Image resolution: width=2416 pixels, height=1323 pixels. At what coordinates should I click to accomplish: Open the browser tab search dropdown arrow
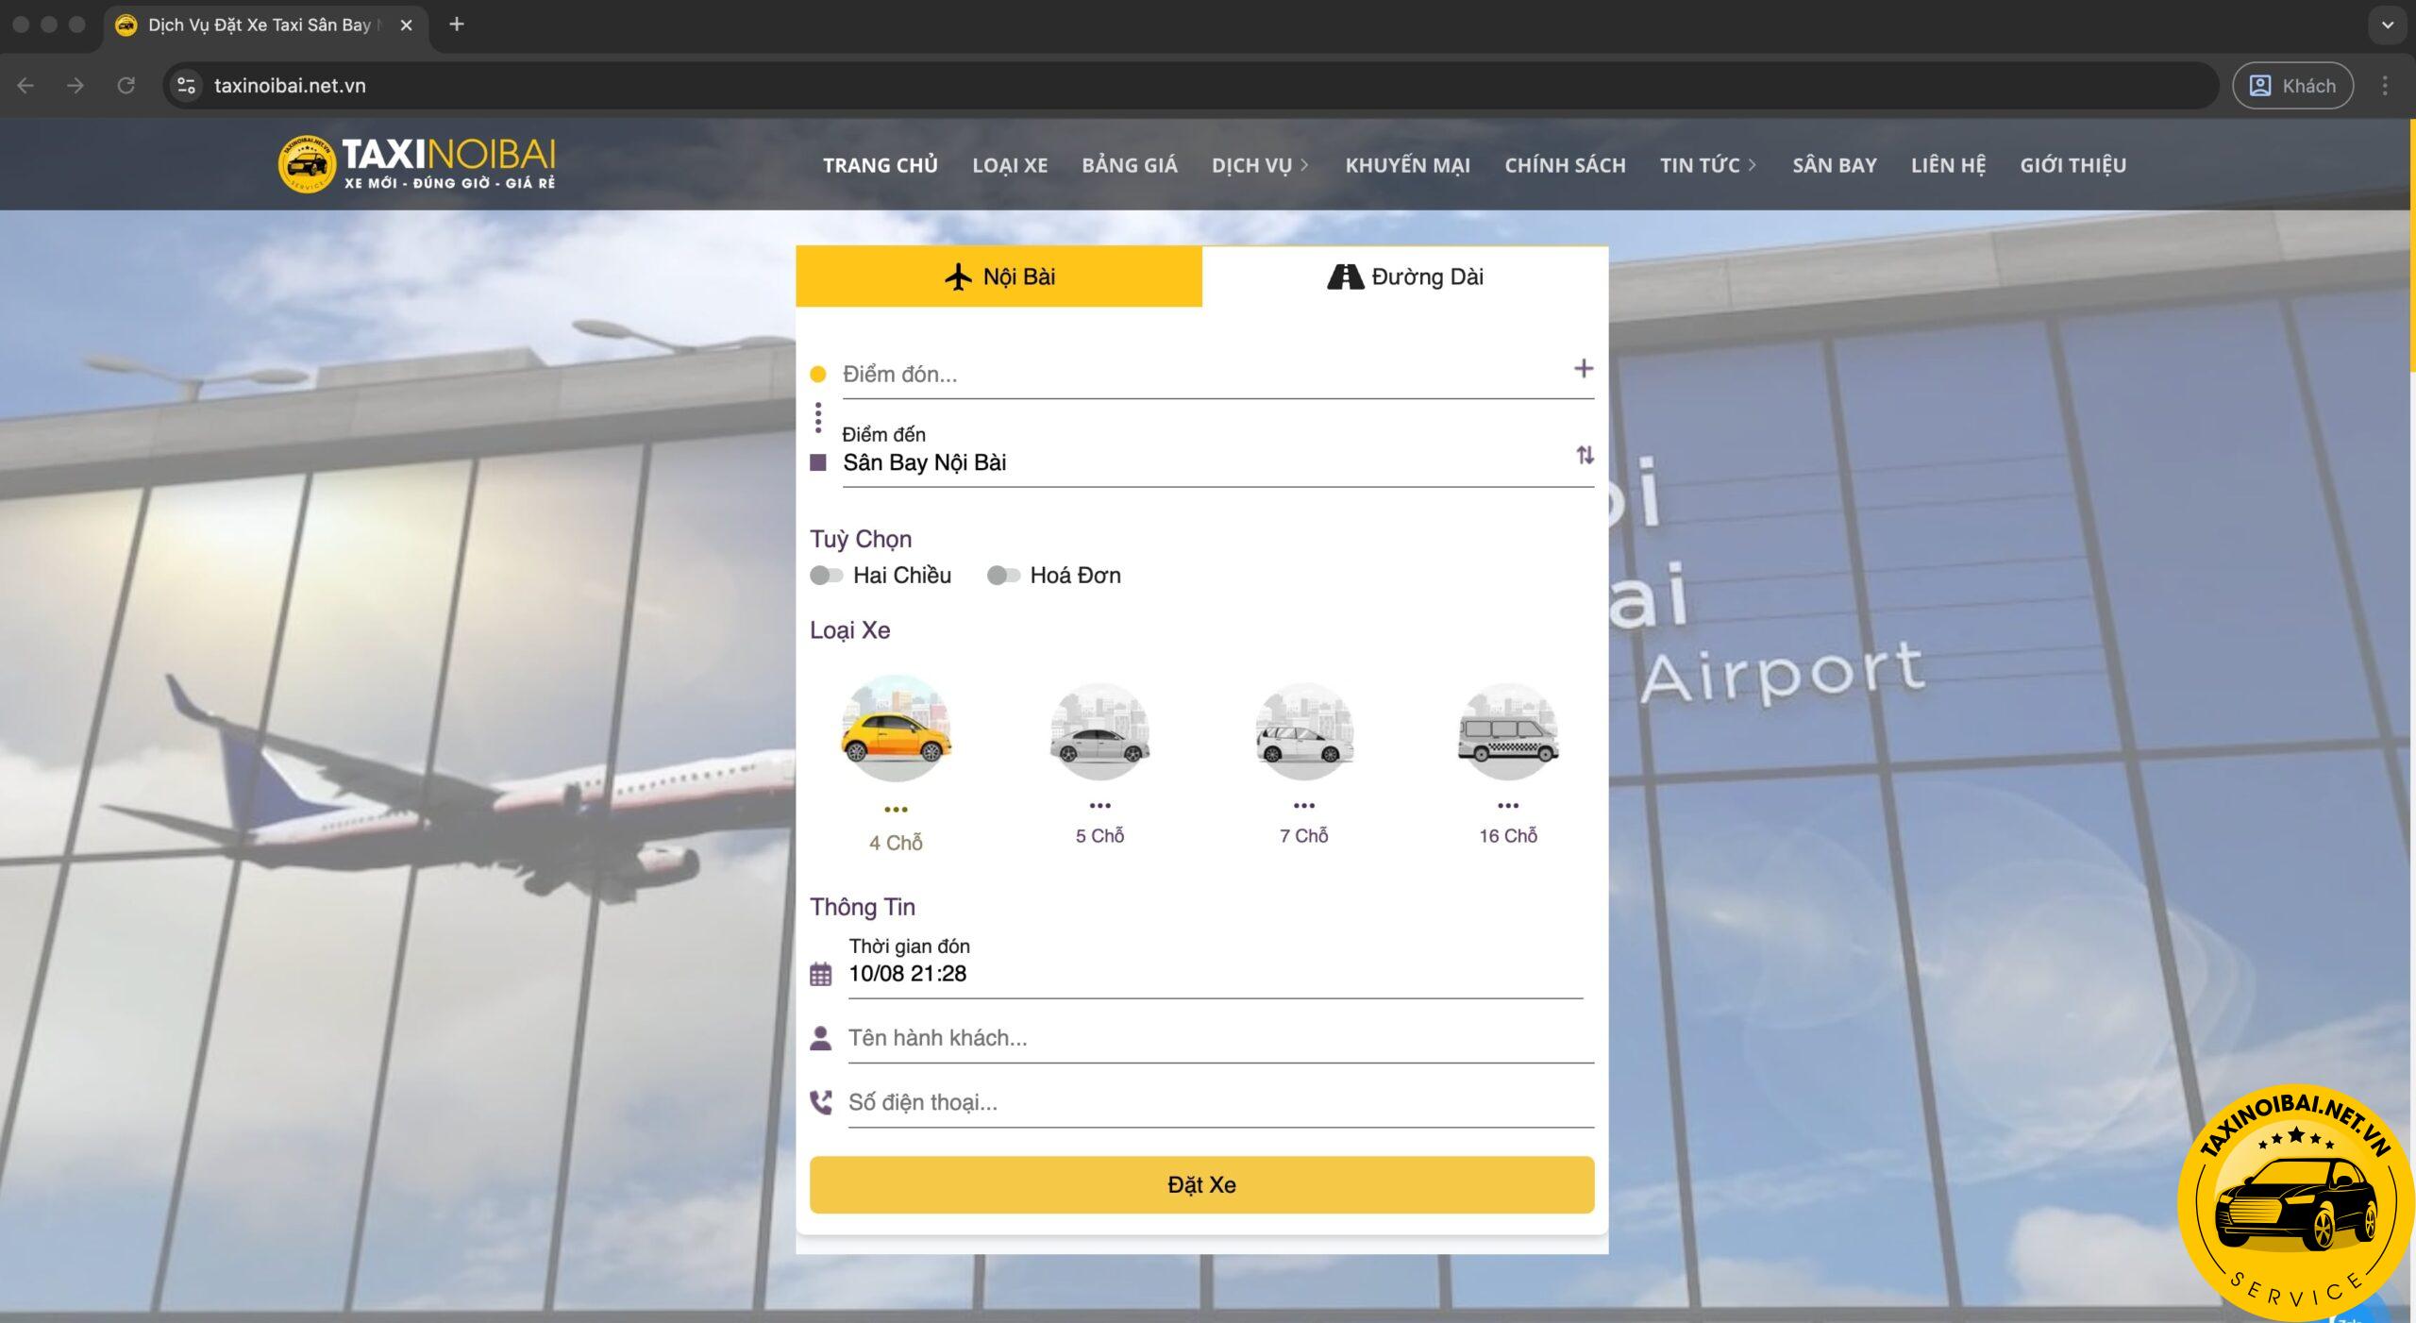pyautogui.click(x=2387, y=25)
